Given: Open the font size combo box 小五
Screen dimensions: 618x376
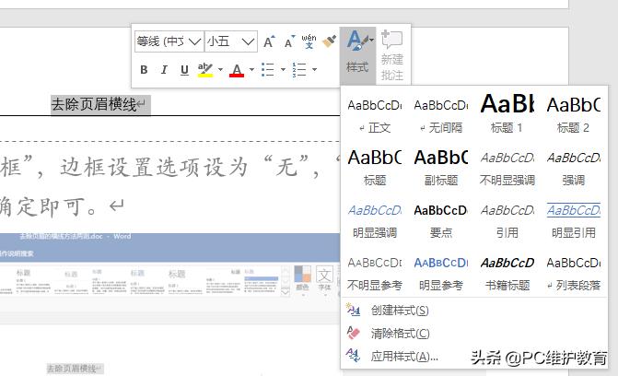Looking at the screenshot, I should [x=231, y=41].
